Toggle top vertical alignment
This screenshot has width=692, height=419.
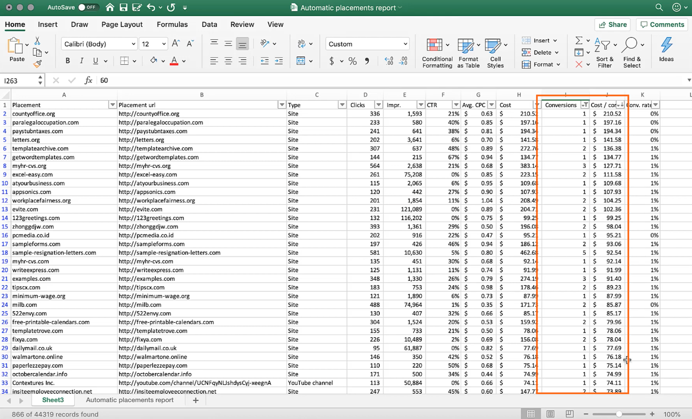214,43
